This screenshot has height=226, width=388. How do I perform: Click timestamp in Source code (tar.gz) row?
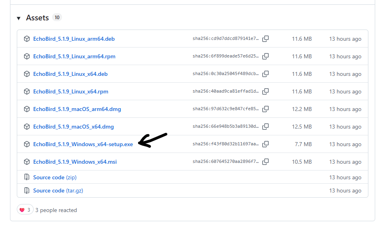click(345, 190)
